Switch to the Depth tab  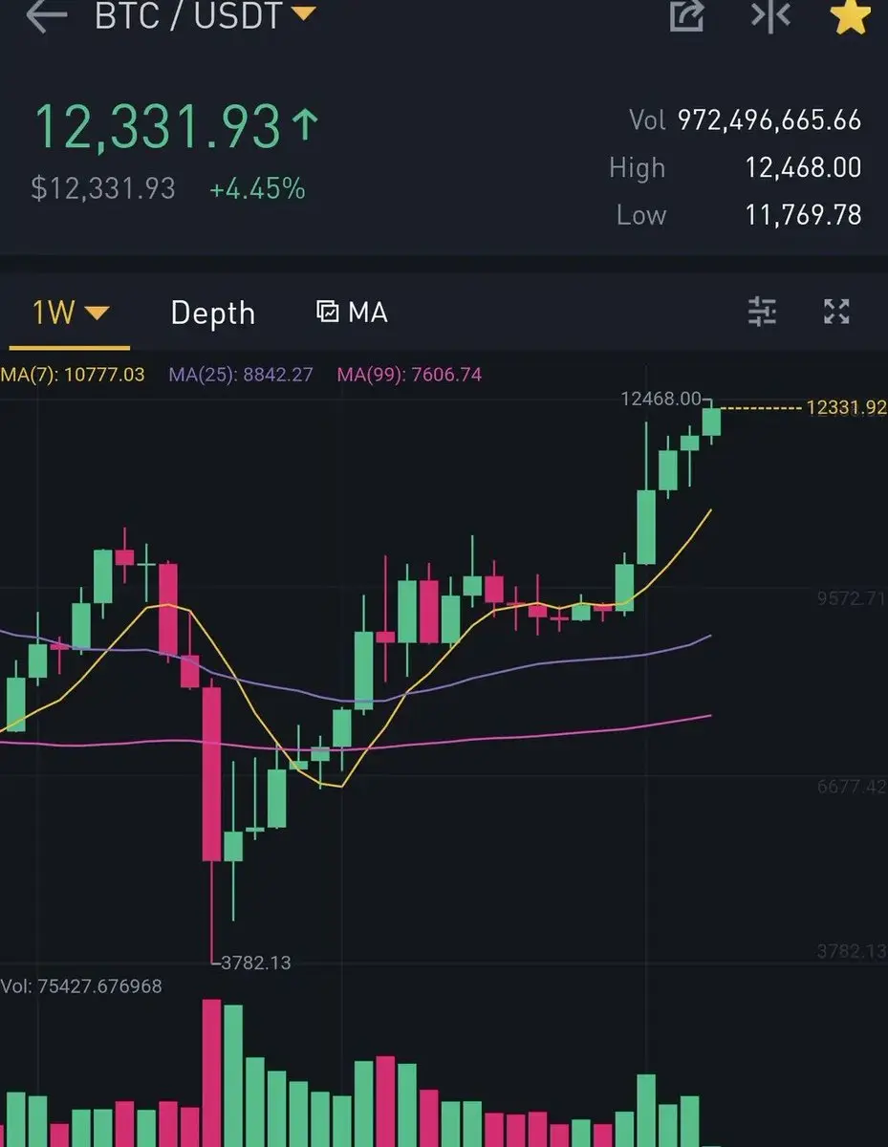pyautogui.click(x=212, y=314)
